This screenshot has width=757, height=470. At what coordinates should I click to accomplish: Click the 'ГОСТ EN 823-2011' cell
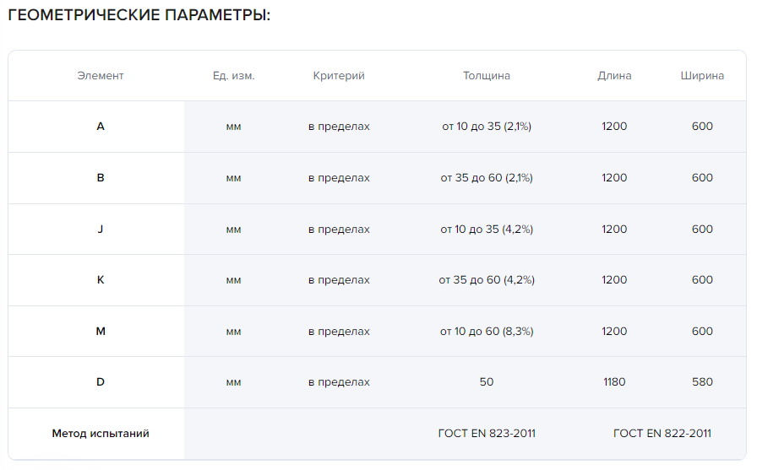tap(487, 434)
